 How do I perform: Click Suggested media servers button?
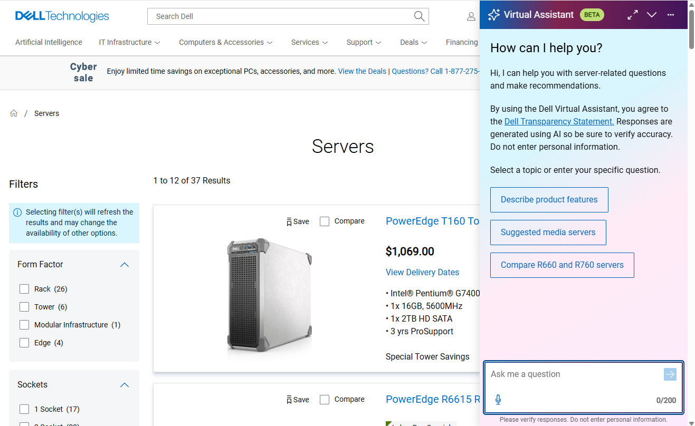[548, 233]
